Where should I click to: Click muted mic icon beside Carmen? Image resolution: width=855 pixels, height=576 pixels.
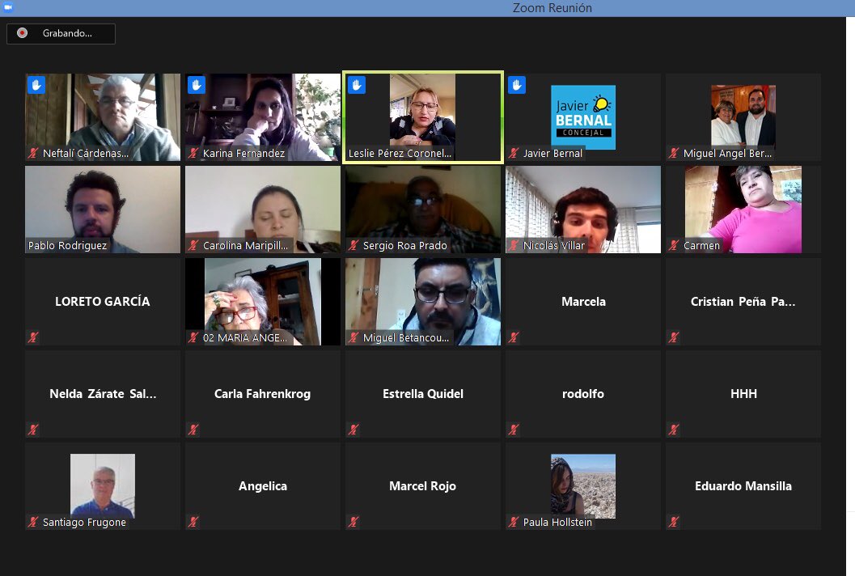coord(674,245)
